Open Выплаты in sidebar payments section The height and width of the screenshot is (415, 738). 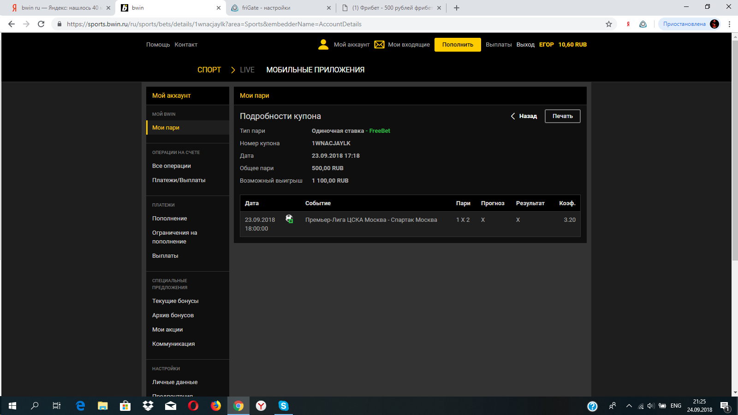[165, 256]
